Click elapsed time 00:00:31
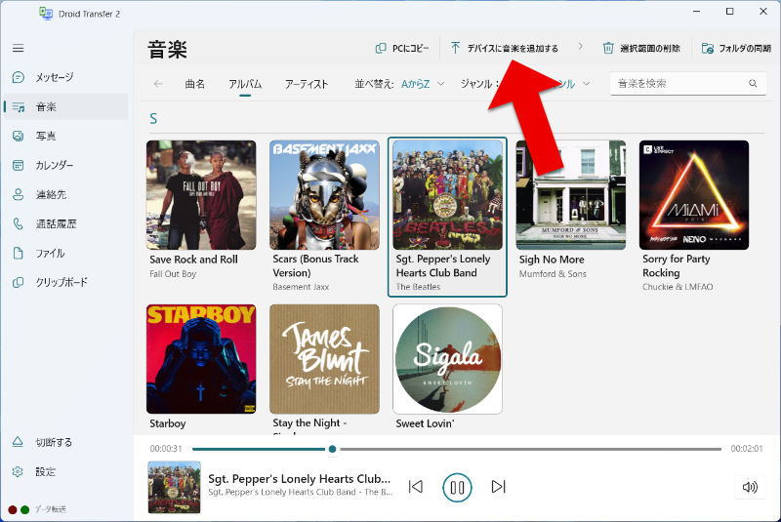 [166, 449]
